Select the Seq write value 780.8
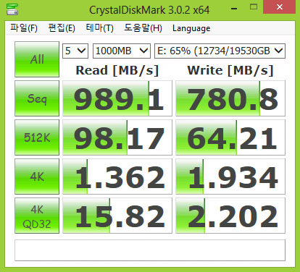 click(x=230, y=98)
